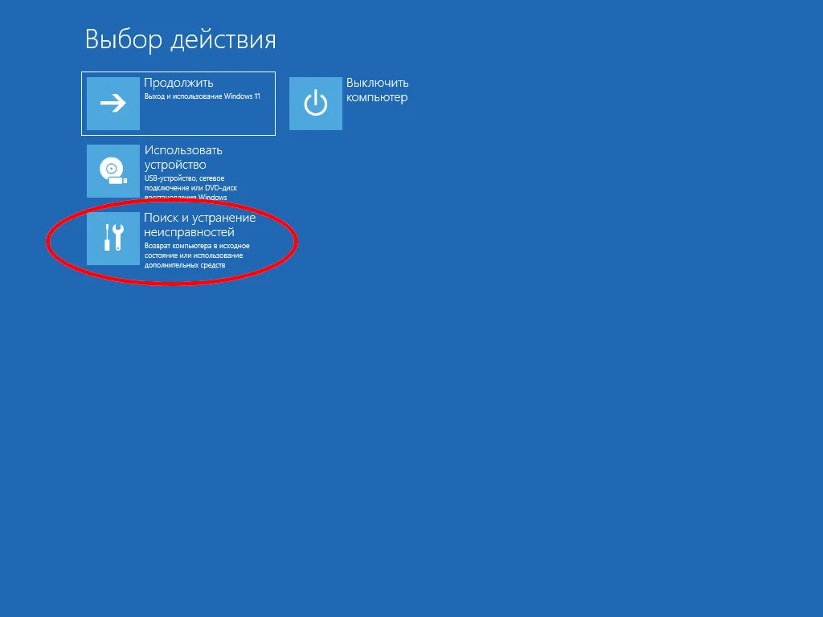
Task: Click the arrow icon on Продолжить tile
Action: click(x=113, y=103)
